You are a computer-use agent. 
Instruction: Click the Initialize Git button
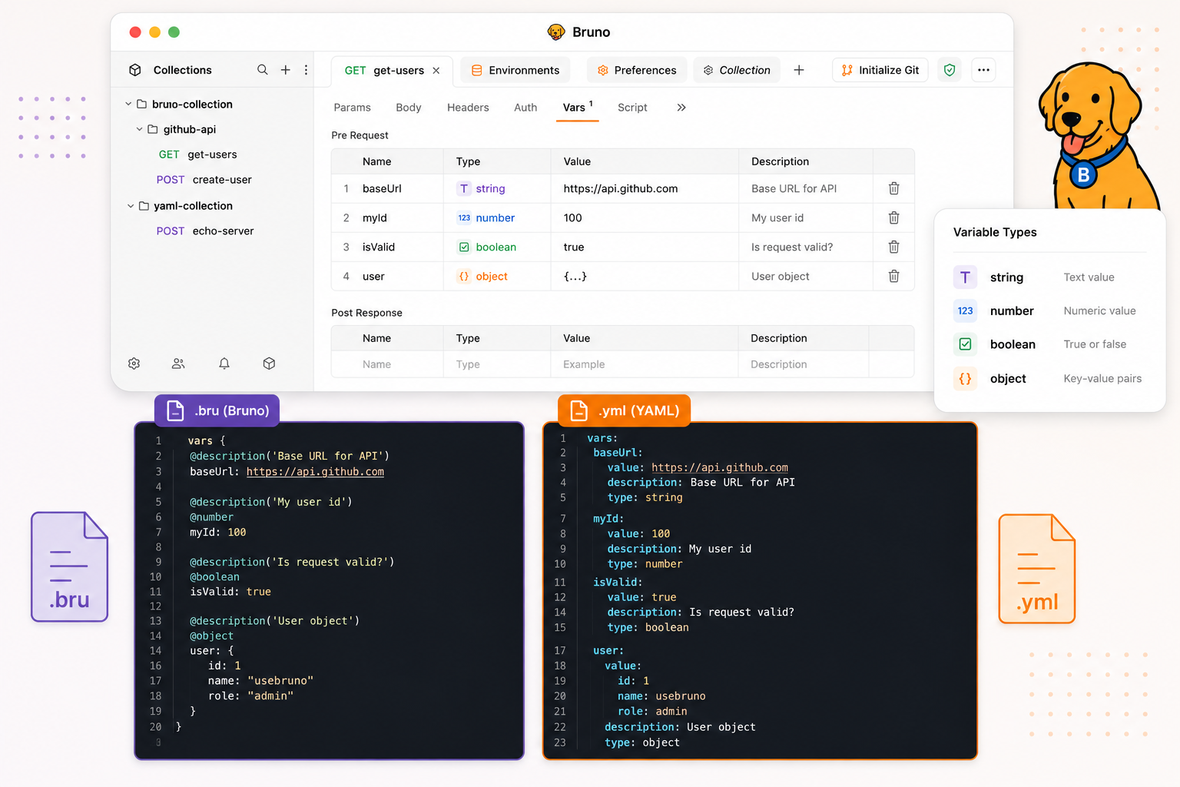point(880,70)
